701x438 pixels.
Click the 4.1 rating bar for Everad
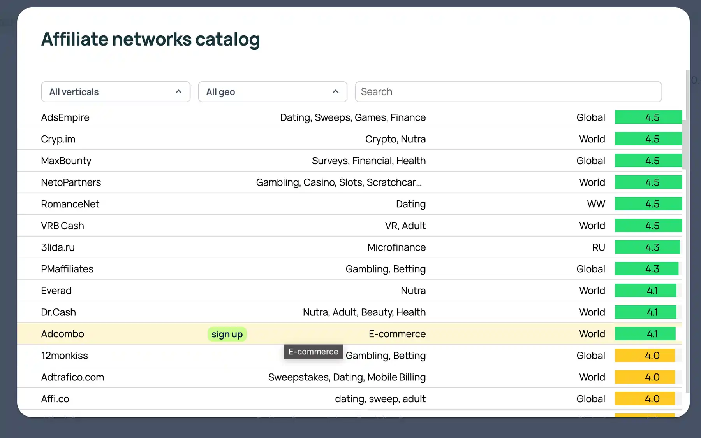(x=646, y=291)
